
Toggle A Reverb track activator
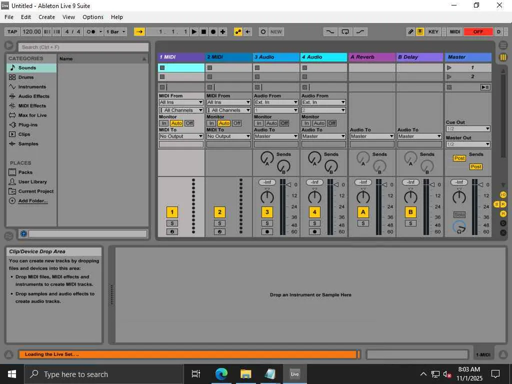tap(363, 212)
